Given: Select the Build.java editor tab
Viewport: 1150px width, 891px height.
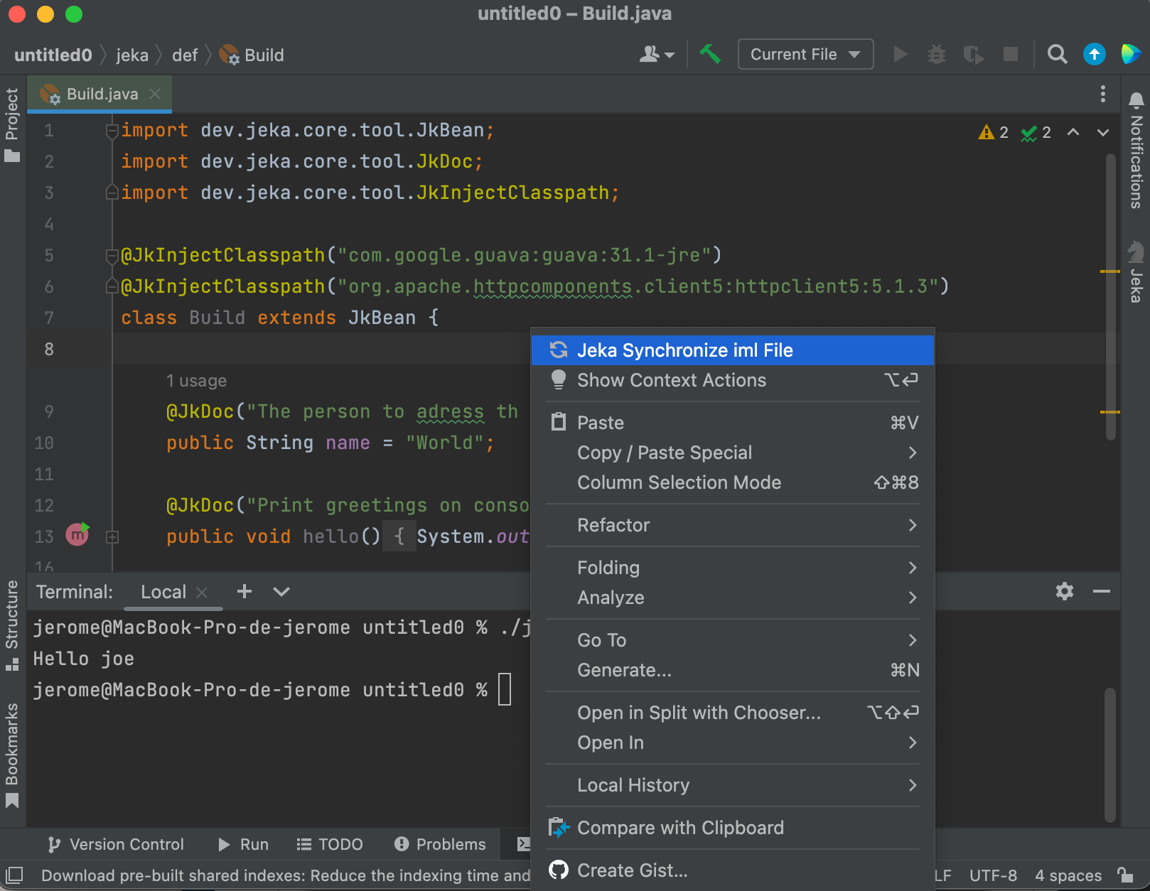Looking at the screenshot, I should point(99,94).
